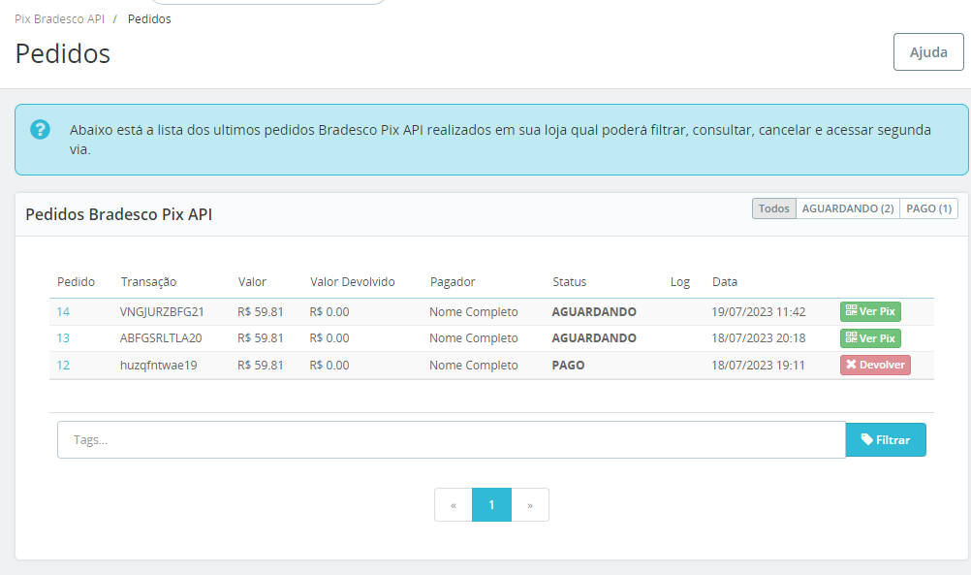Select date 18/07/2023 20:18
Image resolution: width=971 pixels, height=575 pixels.
759,338
